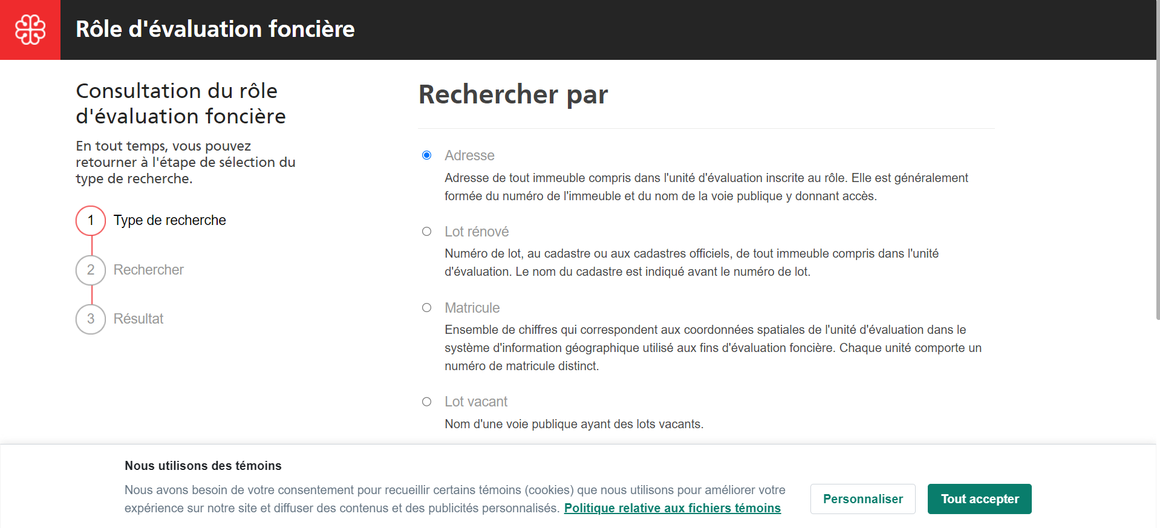Screen dimensions: 1160x528
Task: Select the Résultat step label
Action: [138, 319]
